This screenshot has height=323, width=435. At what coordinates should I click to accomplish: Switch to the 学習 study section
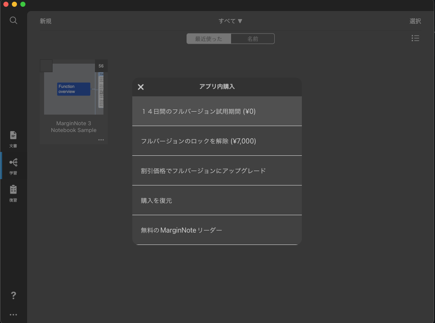pyautogui.click(x=13, y=166)
